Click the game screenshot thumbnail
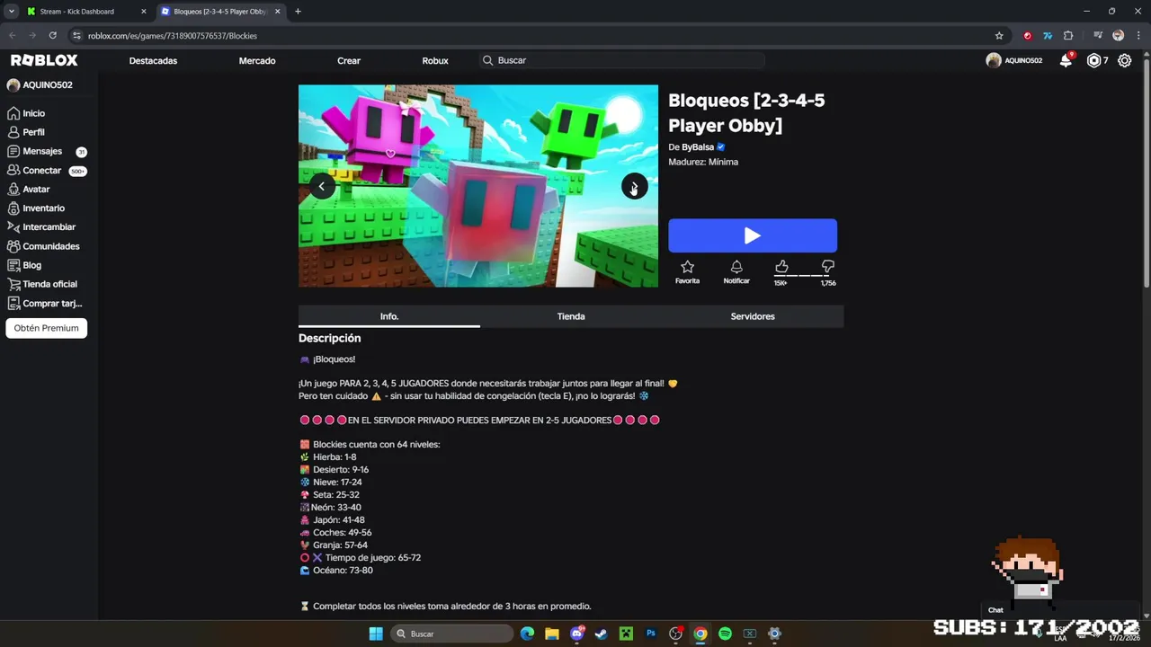 tap(478, 186)
